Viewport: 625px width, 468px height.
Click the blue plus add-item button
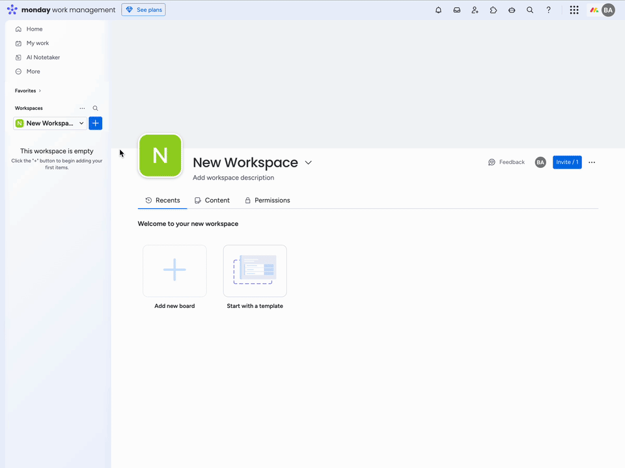[96, 123]
